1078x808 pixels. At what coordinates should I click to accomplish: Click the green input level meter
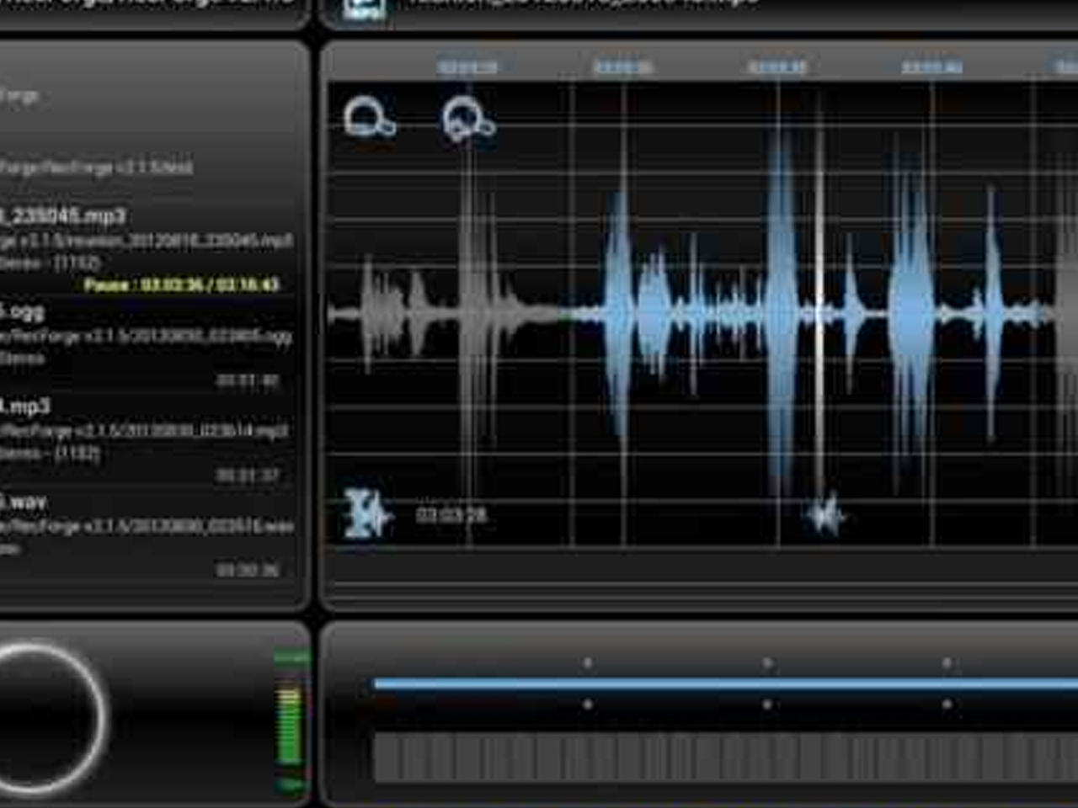[x=290, y=724]
